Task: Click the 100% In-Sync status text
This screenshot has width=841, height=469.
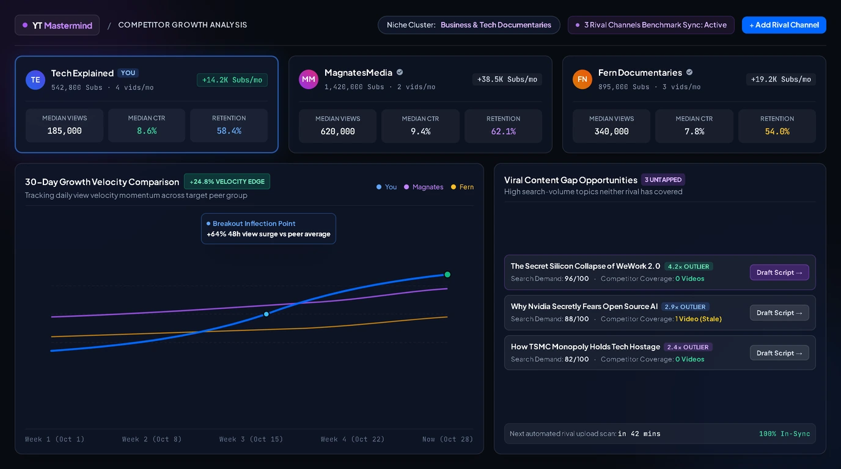Action: [x=785, y=434]
